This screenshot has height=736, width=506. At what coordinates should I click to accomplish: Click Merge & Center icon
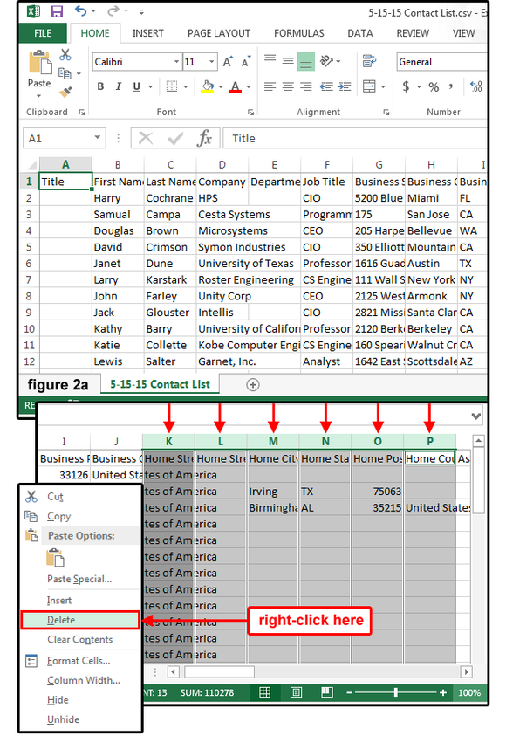(370, 86)
